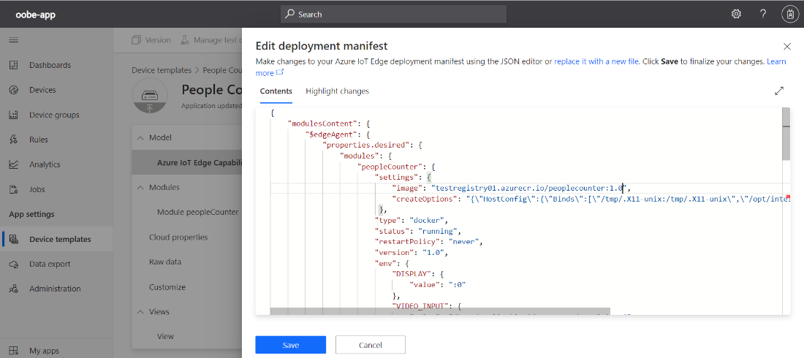Toggle the hamburger navigation menu
This screenshot has height=358, width=804.
tap(13, 40)
